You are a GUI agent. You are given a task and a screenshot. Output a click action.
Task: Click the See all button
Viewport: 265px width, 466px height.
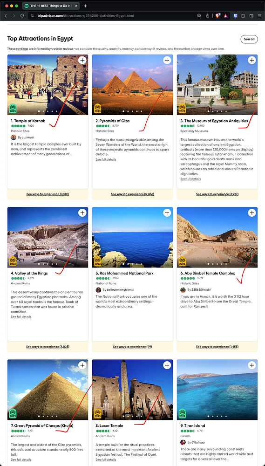click(249, 39)
